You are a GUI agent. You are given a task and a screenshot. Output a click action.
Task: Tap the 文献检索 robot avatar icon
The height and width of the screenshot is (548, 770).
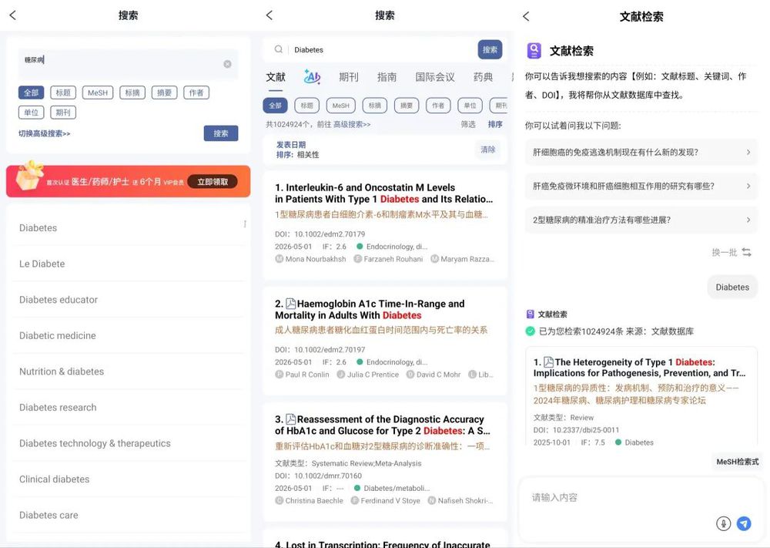tap(537, 50)
